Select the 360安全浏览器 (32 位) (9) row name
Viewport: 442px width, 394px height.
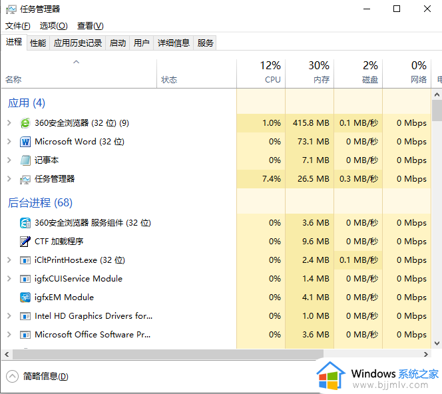coord(82,123)
